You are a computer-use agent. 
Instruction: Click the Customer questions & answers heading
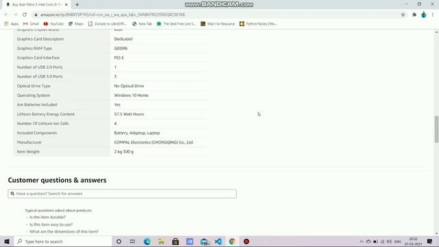[x=57, y=180]
